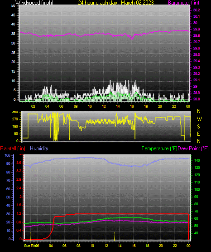Viewport: 211px width, 252px height.
Task: Click the 70 value on the humidity axis
Action: pyautogui.click(x=8, y=180)
